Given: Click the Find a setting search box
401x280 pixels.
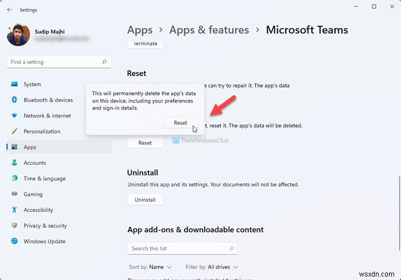Looking at the screenshot, I should point(59,62).
